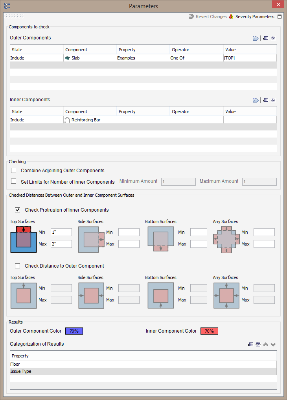Screen dimensions: 287x400
Task: Click the distance Side Surfaces diagram
Action: pyautogui.click(x=91, y=296)
